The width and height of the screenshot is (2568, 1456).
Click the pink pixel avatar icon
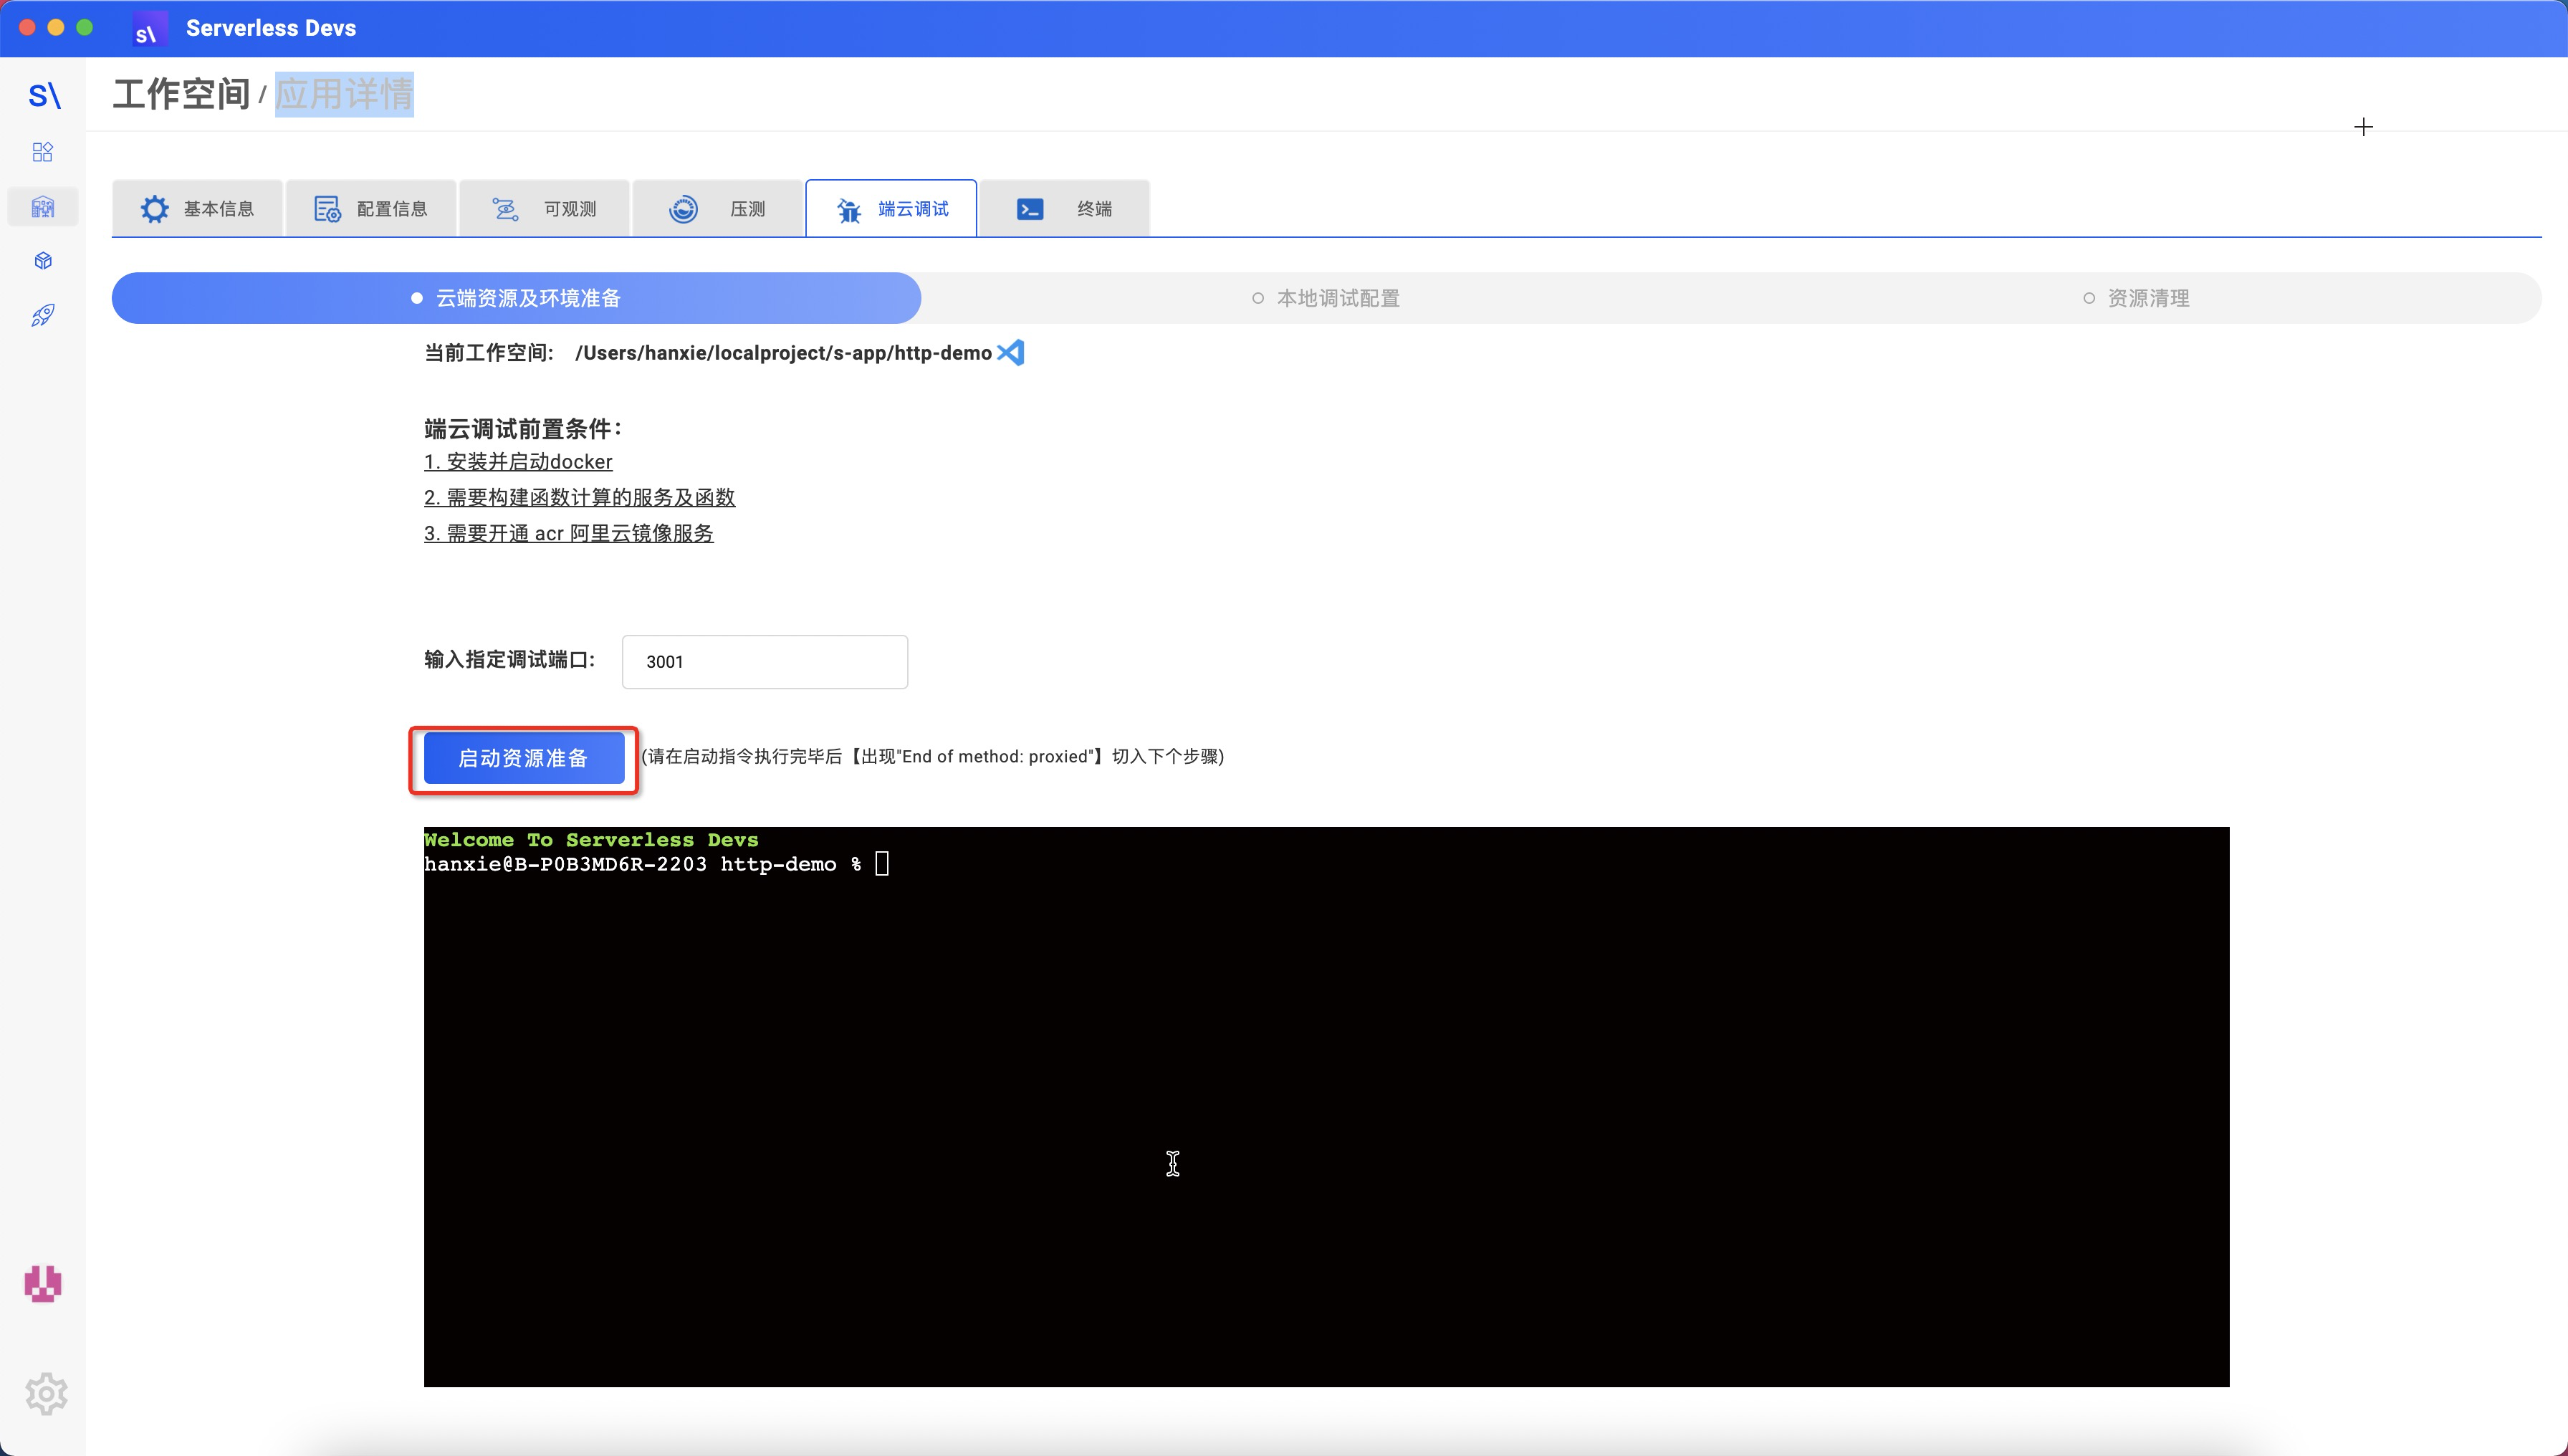tap(43, 1283)
